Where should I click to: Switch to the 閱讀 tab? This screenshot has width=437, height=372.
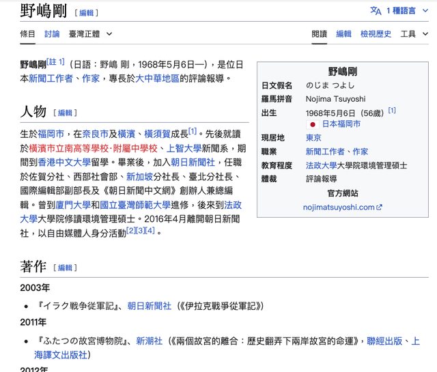pos(319,33)
